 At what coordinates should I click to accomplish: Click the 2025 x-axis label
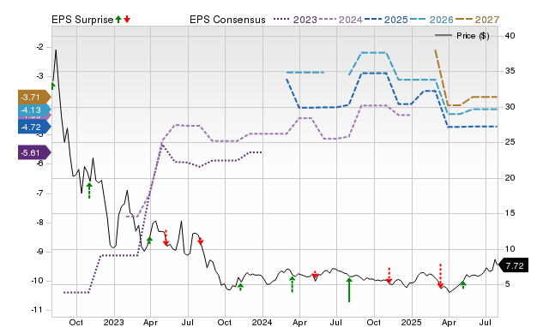pos(412,322)
